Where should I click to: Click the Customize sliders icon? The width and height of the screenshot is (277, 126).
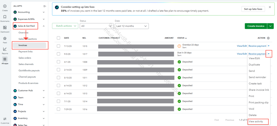(x=5, y=119)
